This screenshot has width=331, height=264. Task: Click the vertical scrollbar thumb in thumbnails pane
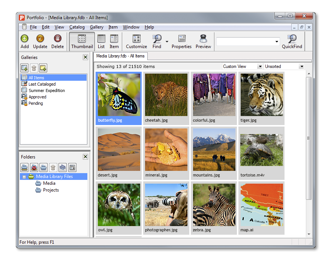coord(309,138)
